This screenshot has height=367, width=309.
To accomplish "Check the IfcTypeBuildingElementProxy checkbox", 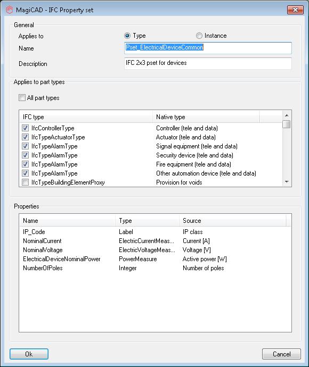I will [26, 182].
